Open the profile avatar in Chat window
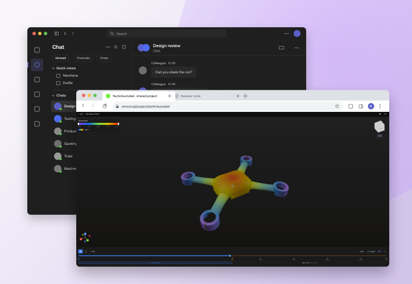The height and width of the screenshot is (284, 412). 297,34
